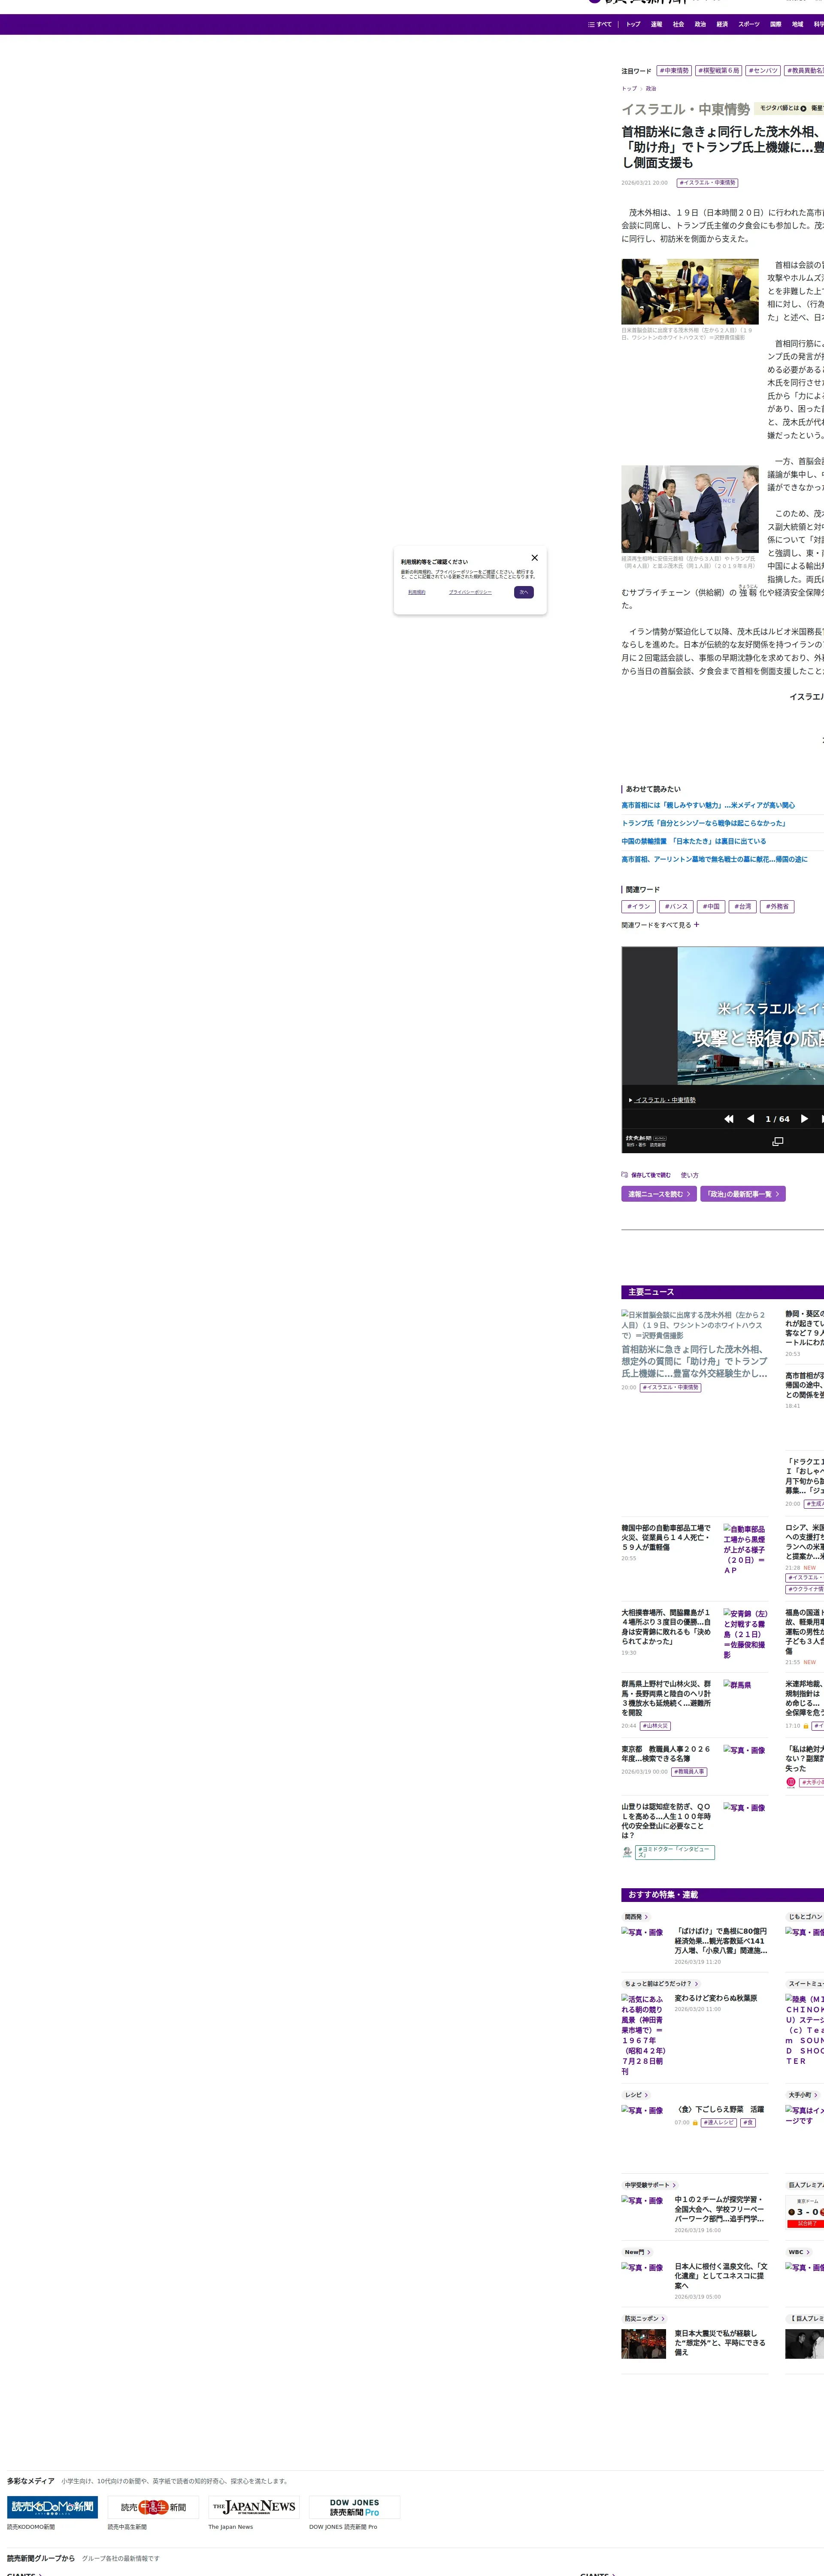Click the 「政治」の最新記事一覧 button
This screenshot has height=2576, width=824.
[x=743, y=1194]
